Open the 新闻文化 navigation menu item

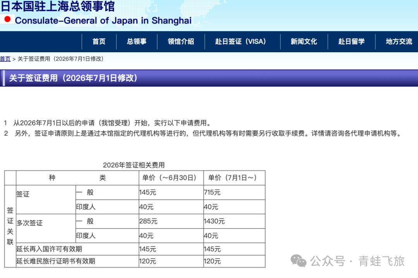point(304,41)
